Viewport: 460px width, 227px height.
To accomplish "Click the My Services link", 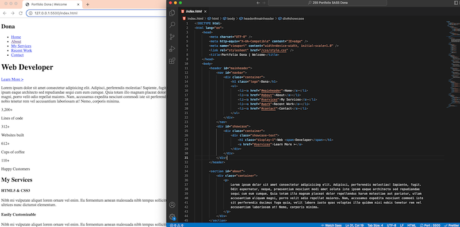I will click(21, 46).
